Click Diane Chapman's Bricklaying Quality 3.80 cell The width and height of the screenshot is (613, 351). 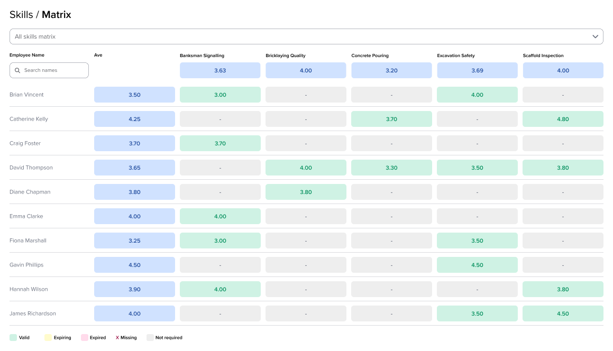pos(306,192)
